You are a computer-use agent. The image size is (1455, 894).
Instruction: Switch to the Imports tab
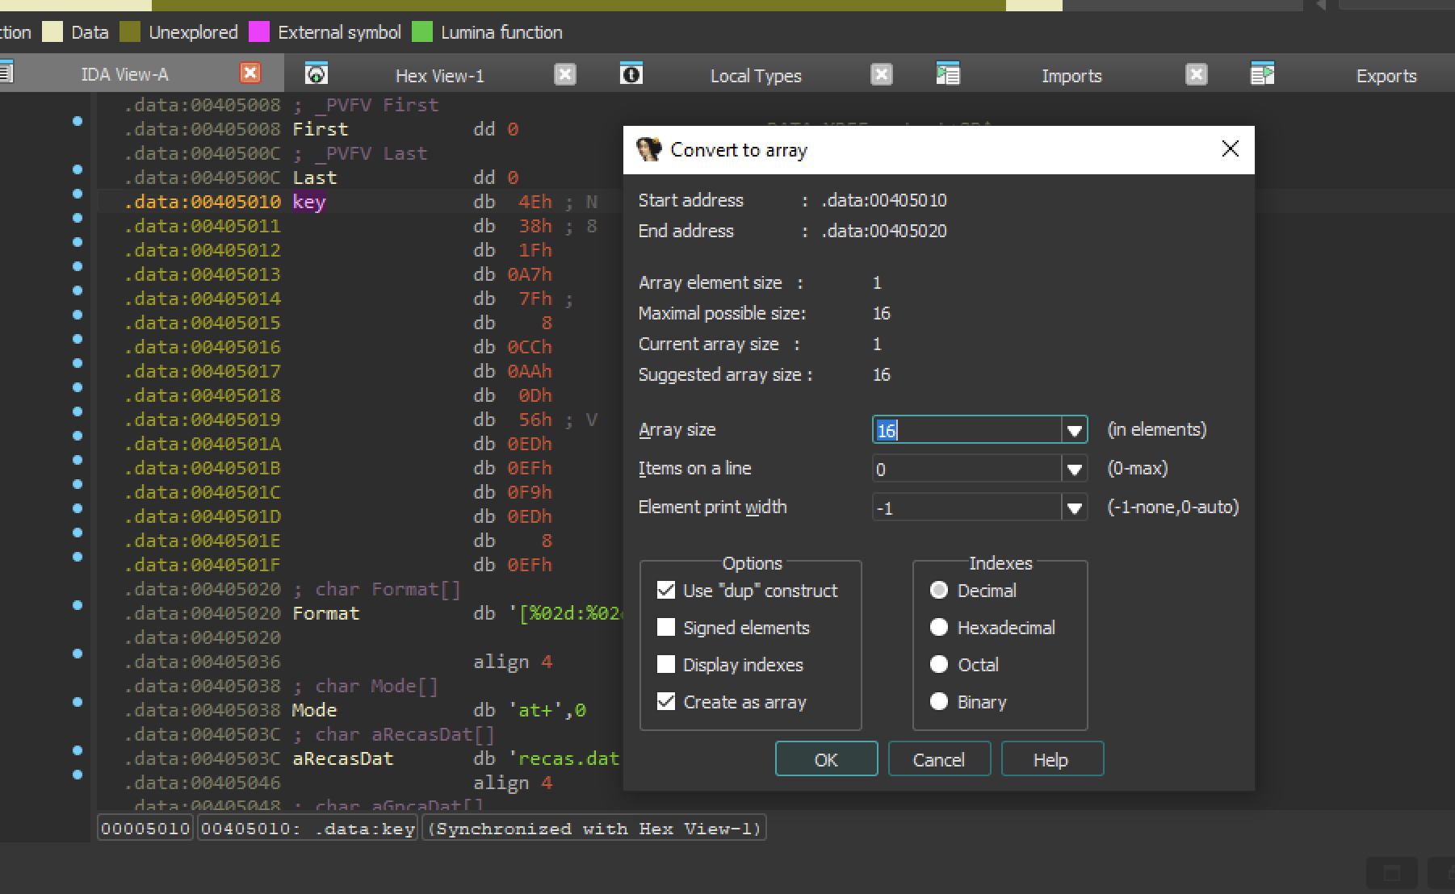click(x=1071, y=76)
